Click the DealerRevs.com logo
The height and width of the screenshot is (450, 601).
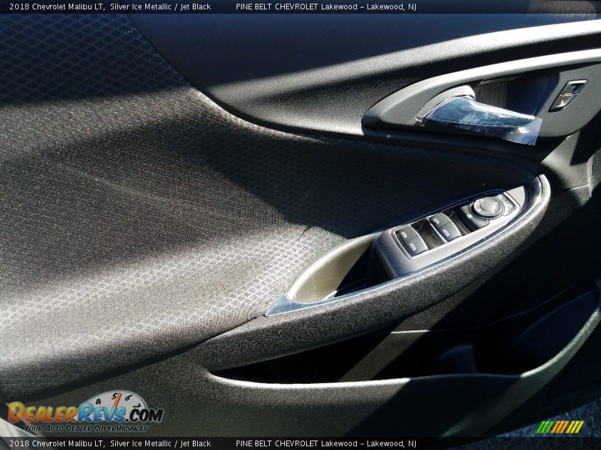tap(85, 413)
